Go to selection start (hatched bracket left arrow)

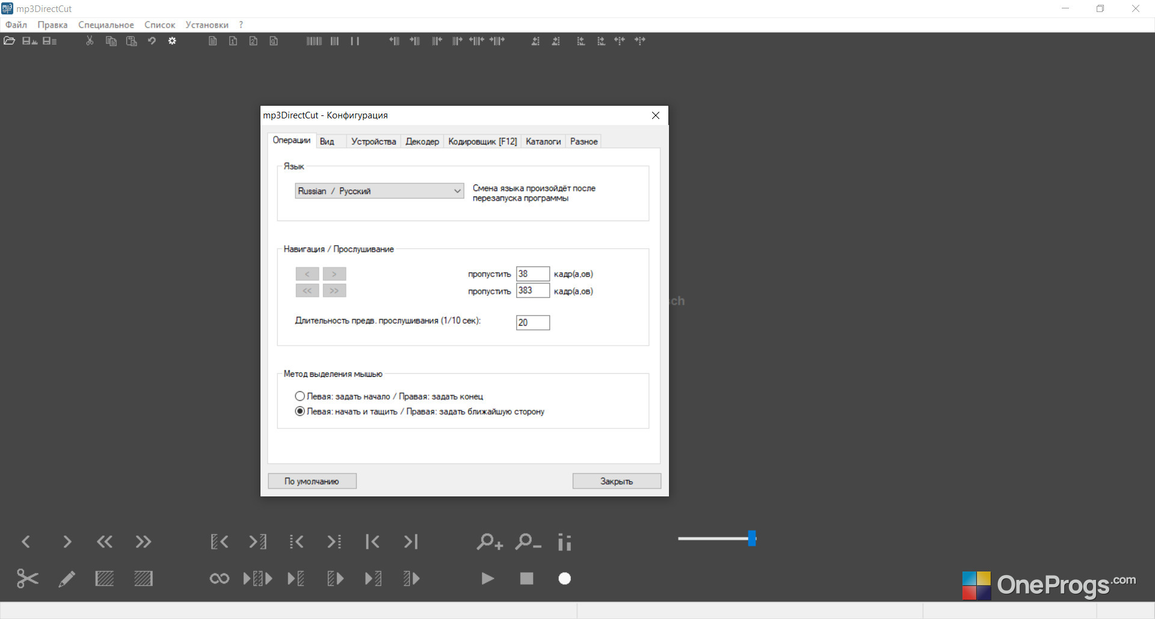tap(220, 541)
